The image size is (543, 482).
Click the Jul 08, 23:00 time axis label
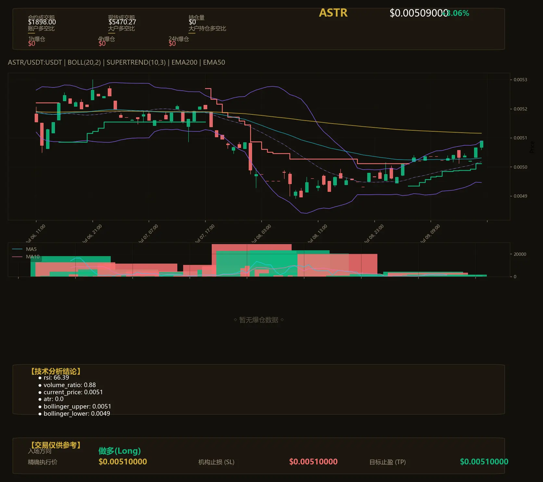coord(374,233)
